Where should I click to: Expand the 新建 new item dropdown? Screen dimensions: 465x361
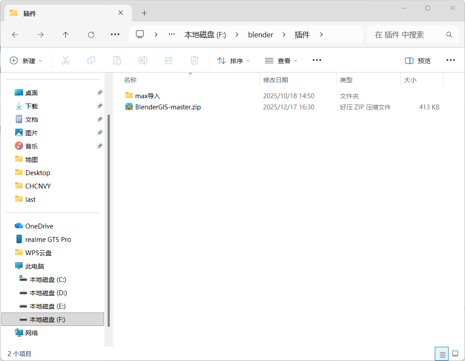coord(26,61)
